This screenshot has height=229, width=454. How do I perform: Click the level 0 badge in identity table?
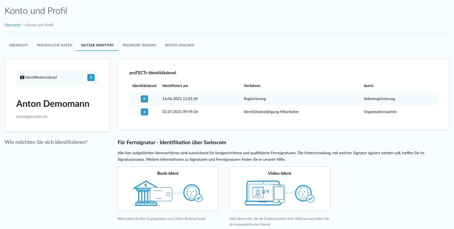coord(144,99)
